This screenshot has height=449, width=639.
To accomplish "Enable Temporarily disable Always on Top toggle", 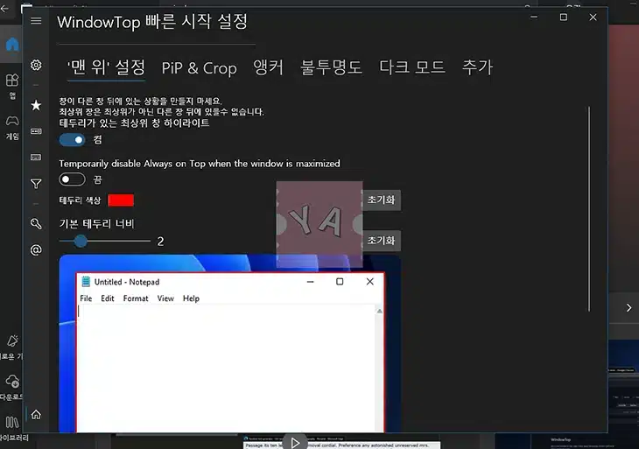I will [x=72, y=179].
